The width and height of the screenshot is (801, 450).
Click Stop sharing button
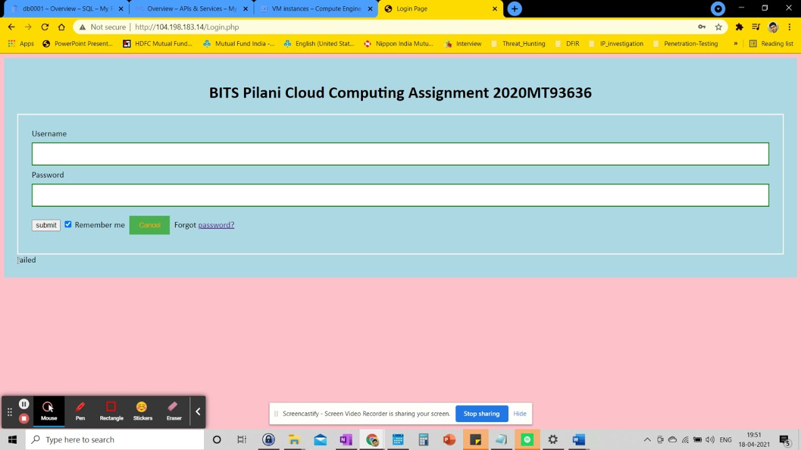(x=481, y=413)
